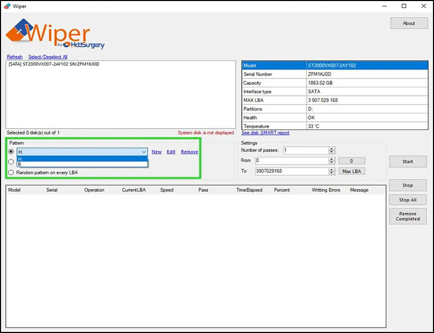This screenshot has height=333, width=434.
Task: Decrease the From LBA value
Action: [332, 162]
